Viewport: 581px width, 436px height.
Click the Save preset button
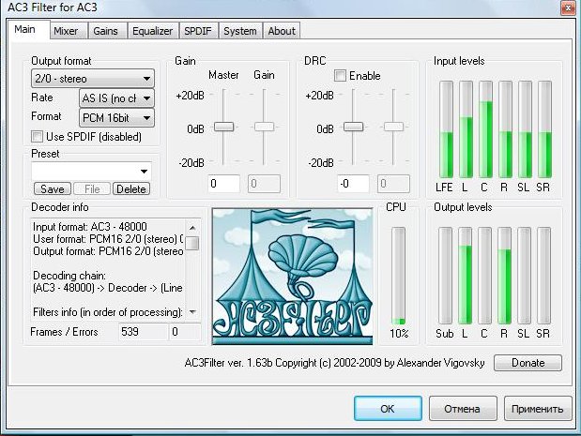pos(53,188)
